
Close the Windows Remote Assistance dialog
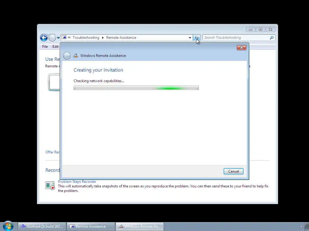click(x=241, y=48)
